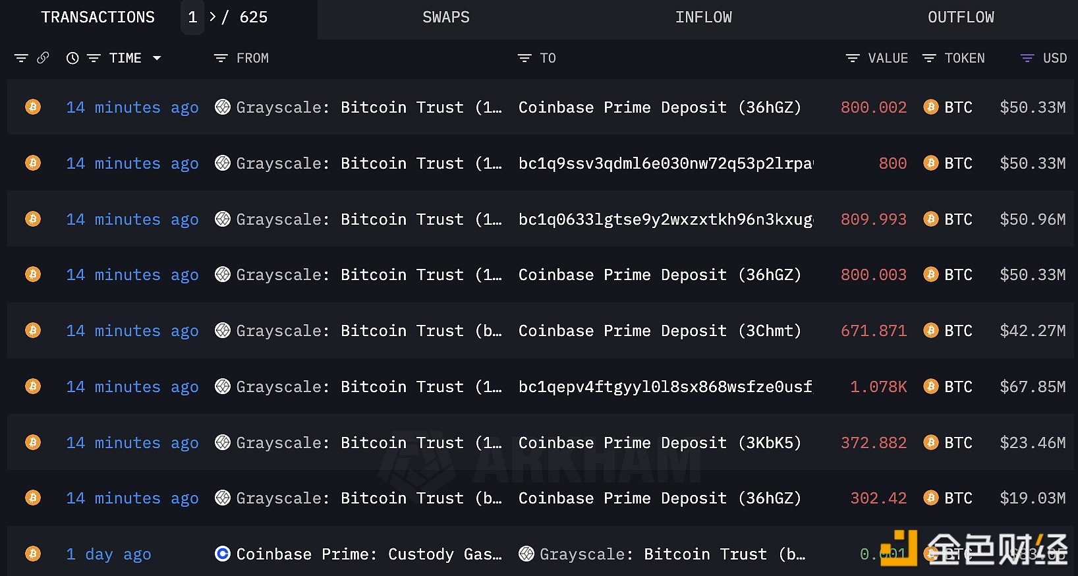Click the Coinbase Prime Custody logo icon

[223, 554]
